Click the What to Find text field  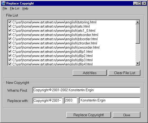point(86,90)
